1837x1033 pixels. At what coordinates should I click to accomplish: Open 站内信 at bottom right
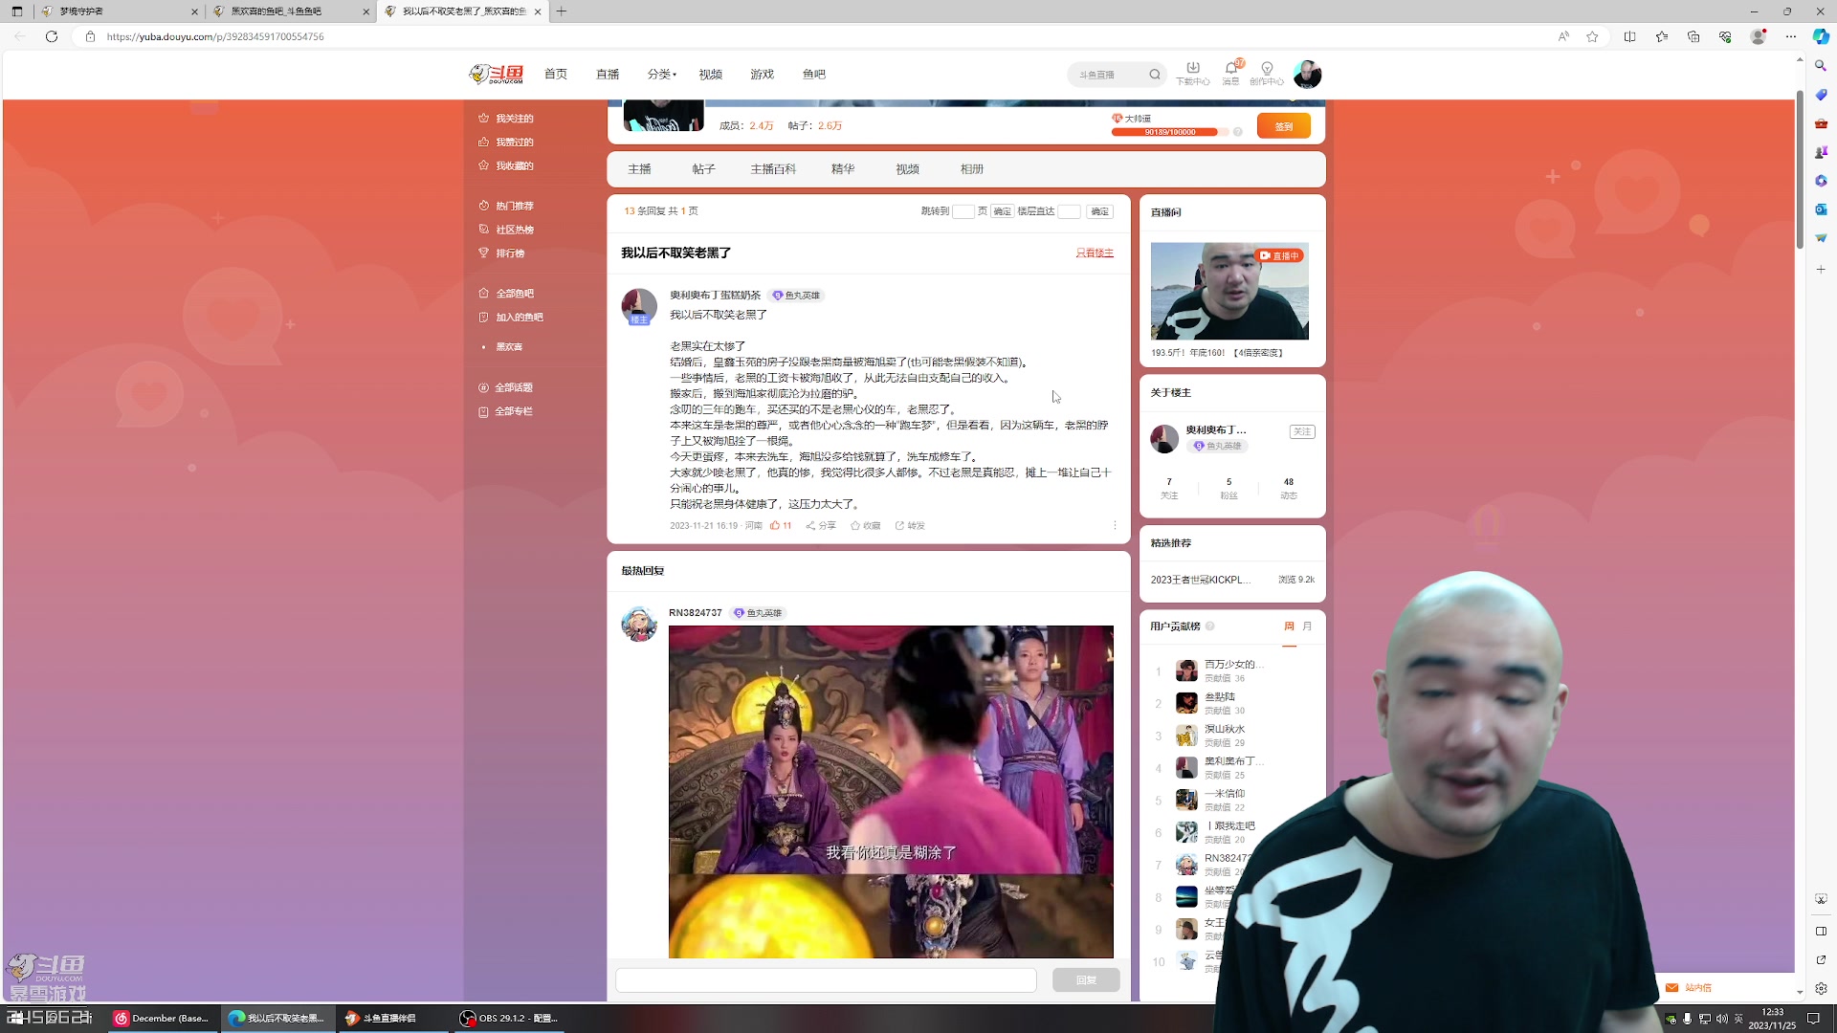(x=1690, y=988)
